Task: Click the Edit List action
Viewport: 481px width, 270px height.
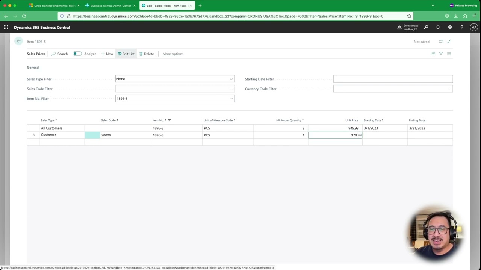Action: coord(126,54)
